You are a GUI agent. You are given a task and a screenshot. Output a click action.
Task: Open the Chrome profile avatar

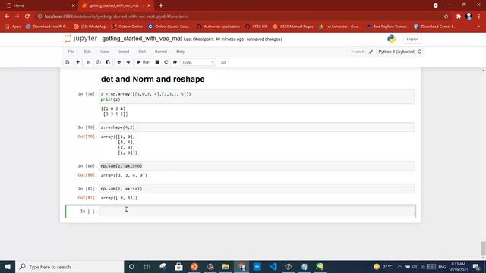(x=469, y=17)
